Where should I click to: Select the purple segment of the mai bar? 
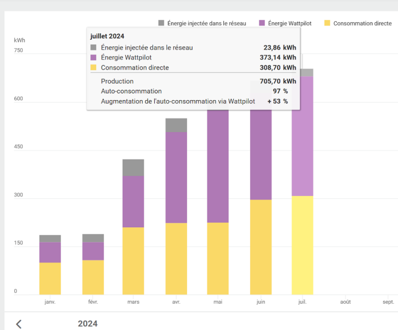pos(218,166)
